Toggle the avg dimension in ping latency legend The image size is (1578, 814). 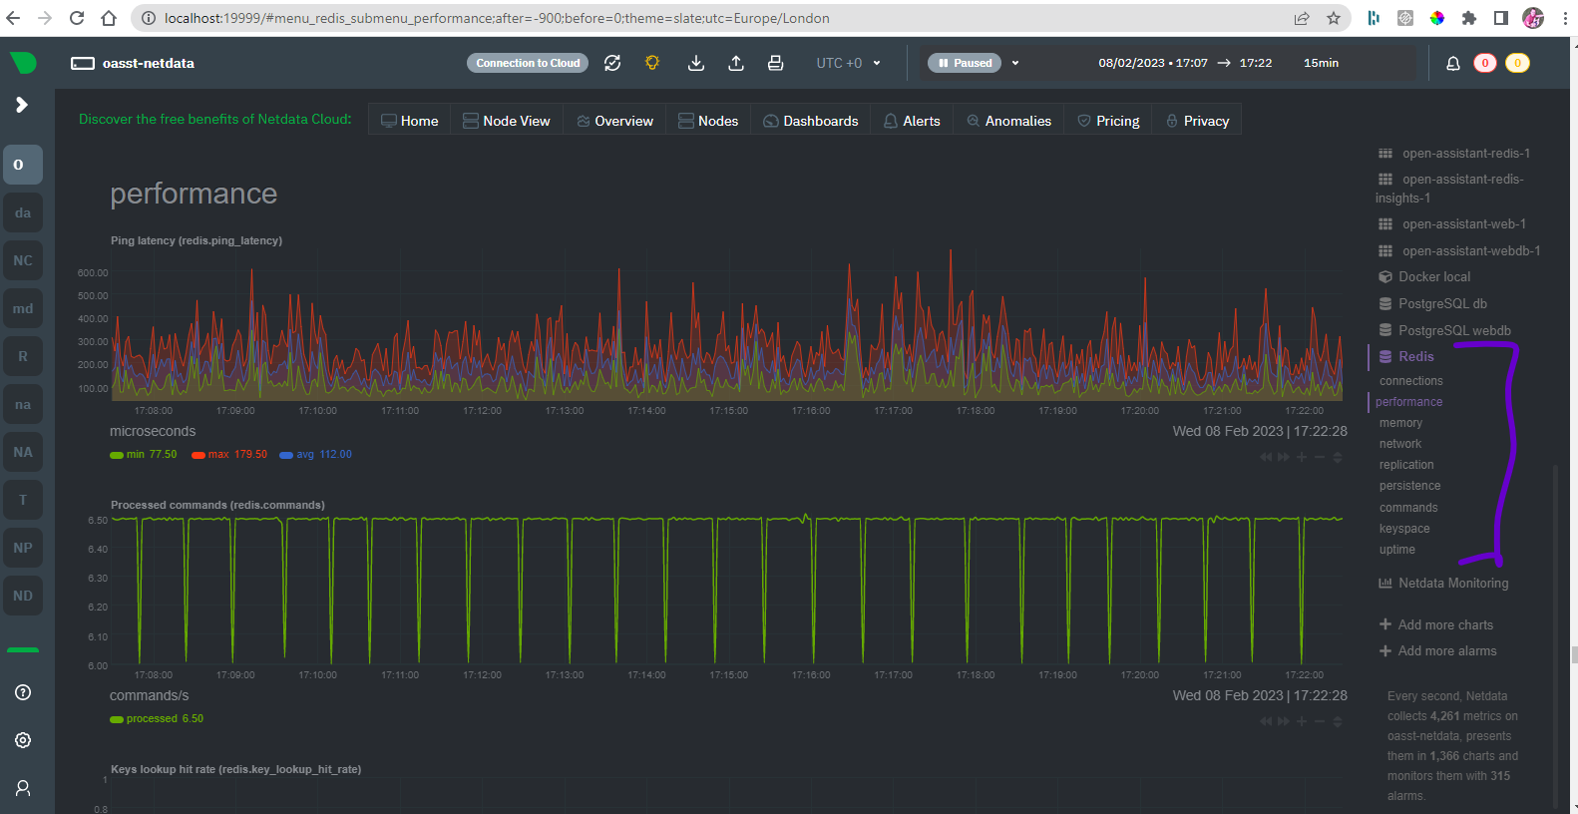point(316,454)
